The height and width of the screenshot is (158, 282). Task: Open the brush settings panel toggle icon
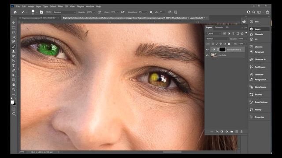(41, 12)
